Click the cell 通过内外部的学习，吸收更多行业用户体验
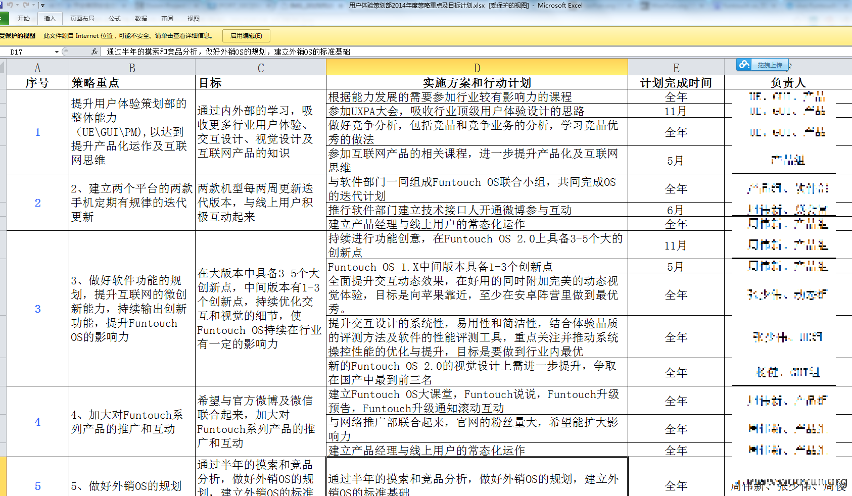This screenshot has height=496, width=852. (x=261, y=132)
